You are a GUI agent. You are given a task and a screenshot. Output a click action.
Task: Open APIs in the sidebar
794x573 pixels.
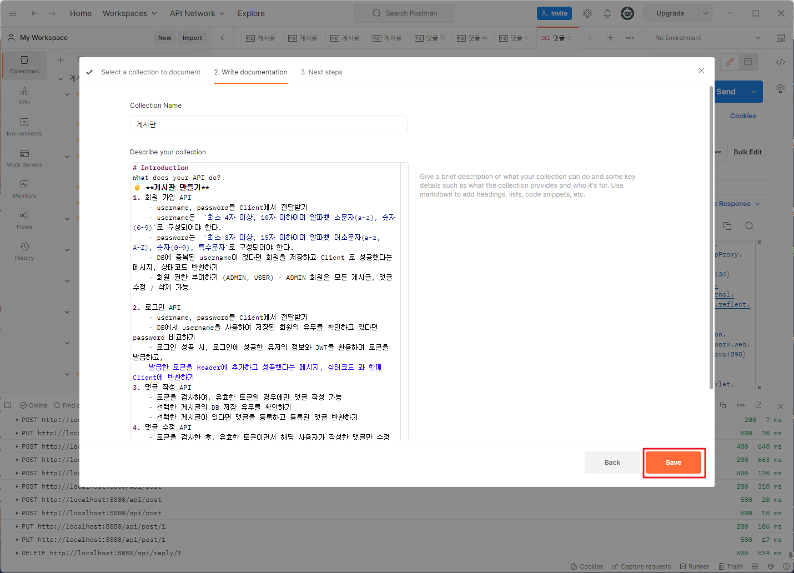[24, 96]
